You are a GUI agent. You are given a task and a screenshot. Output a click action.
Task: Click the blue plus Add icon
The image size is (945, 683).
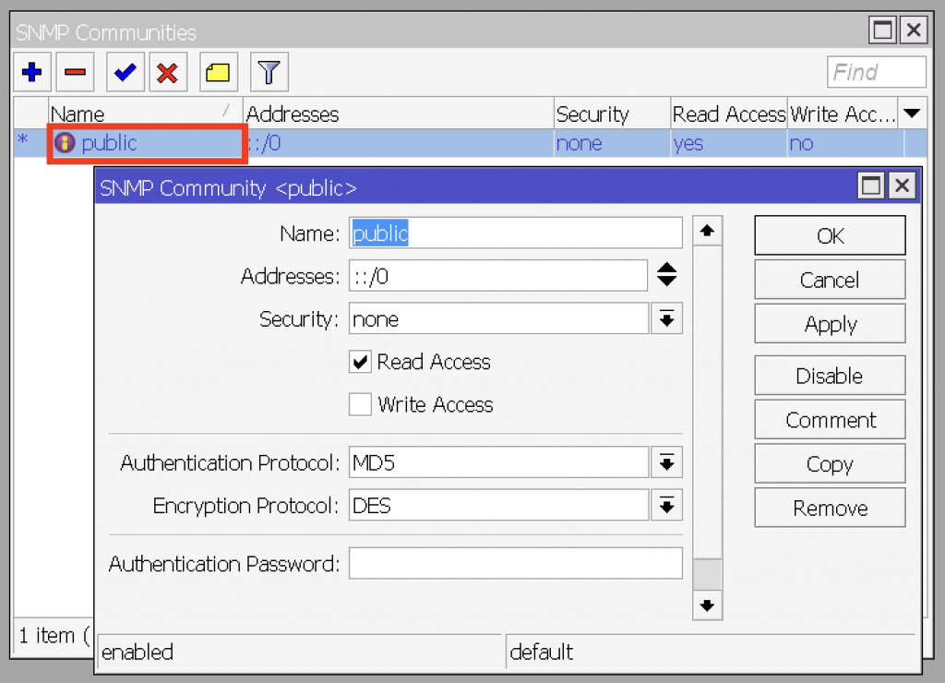[x=32, y=73]
